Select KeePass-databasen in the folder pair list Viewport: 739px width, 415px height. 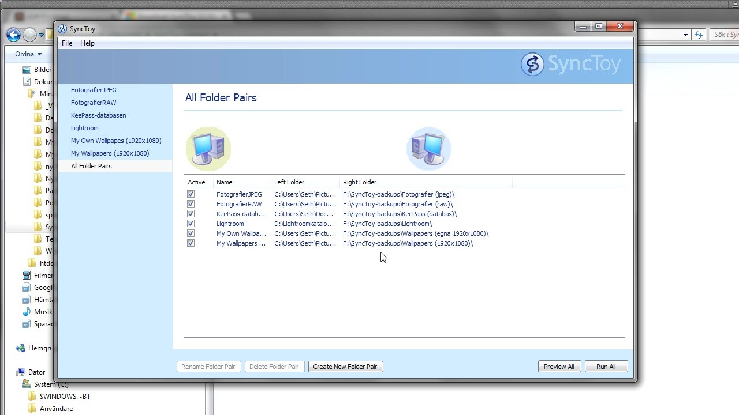[x=98, y=115]
